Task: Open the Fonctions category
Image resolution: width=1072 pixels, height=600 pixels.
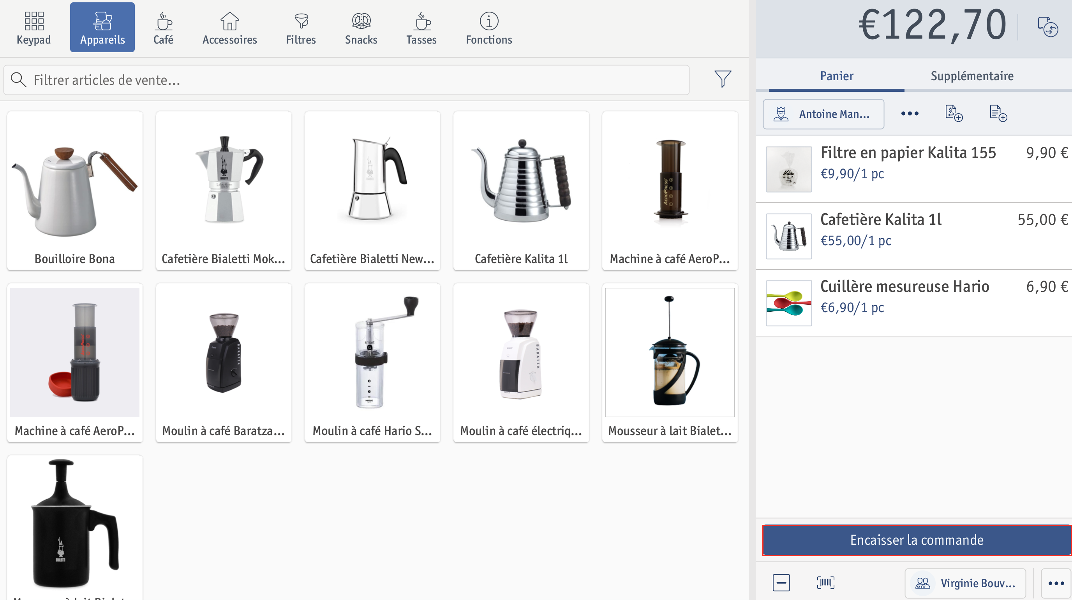Action: click(x=489, y=28)
